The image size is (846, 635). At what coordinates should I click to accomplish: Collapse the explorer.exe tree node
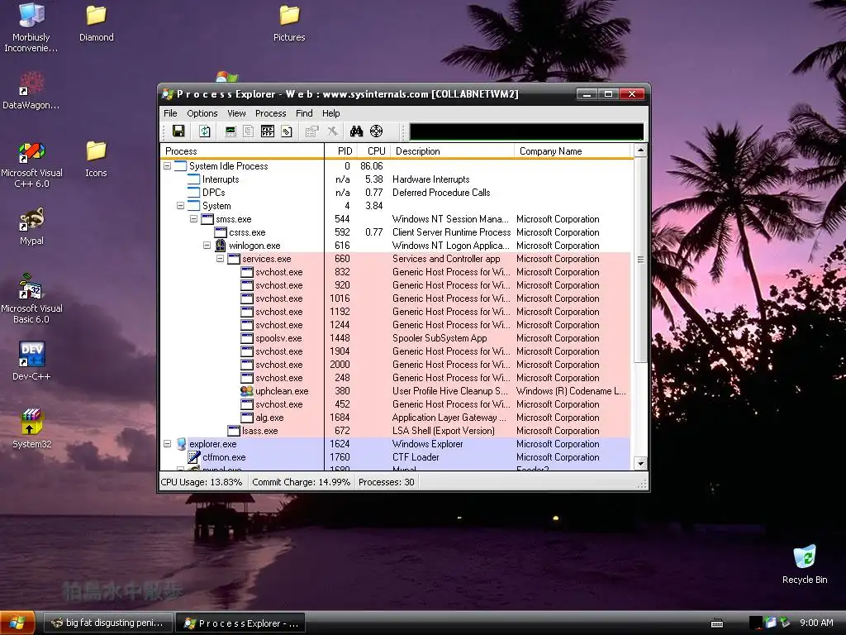[x=167, y=444]
